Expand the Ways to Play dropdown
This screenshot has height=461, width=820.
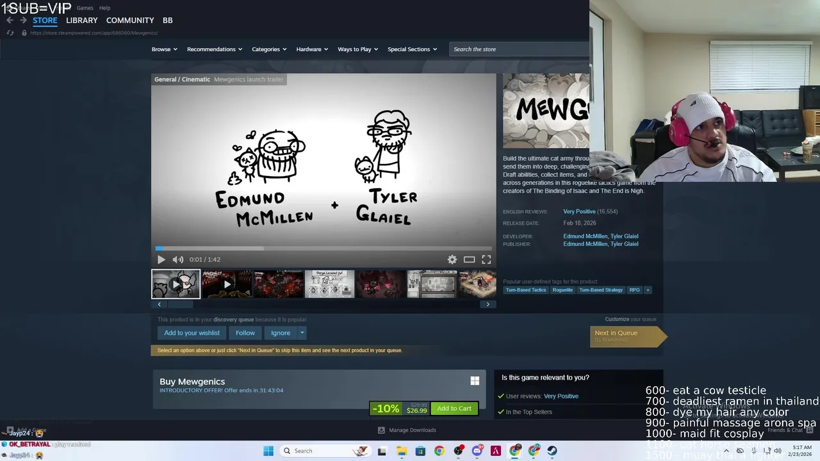357,49
